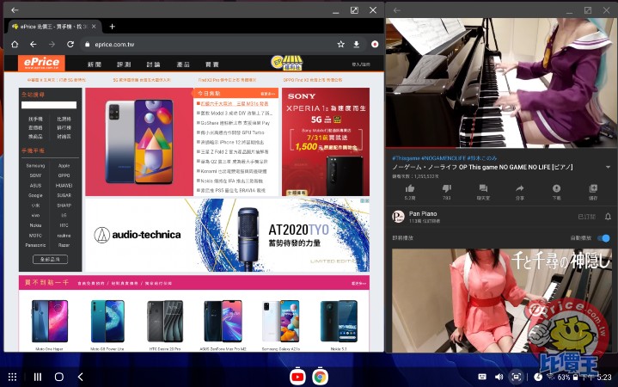
Task: Select the Moto One Hyper product
Action: point(49,324)
